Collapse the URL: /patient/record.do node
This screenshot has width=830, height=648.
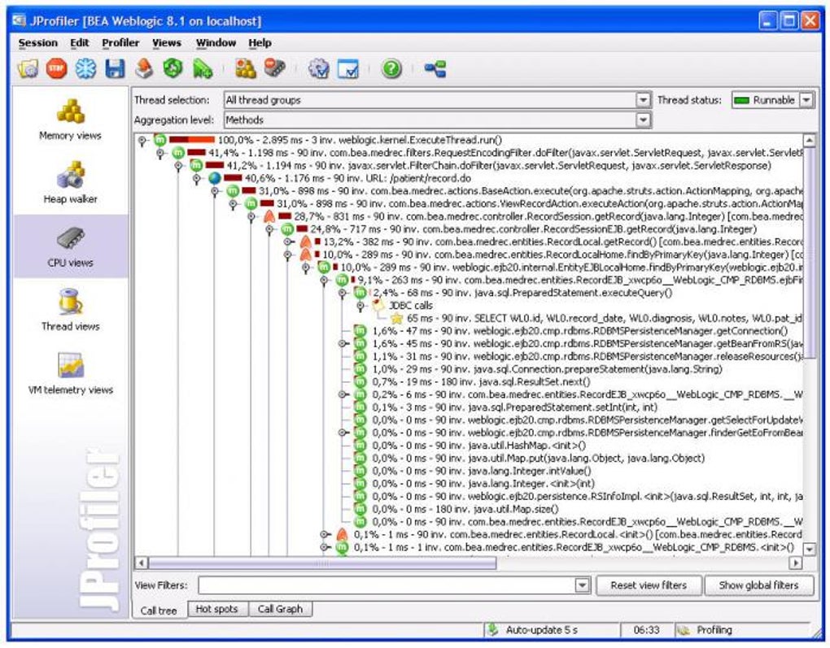[197, 178]
